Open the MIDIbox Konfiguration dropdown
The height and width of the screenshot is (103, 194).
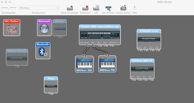pos(39,8)
